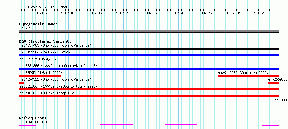Click the 130721k ruler tick label
This screenshot has width=288, height=129.
96,13
